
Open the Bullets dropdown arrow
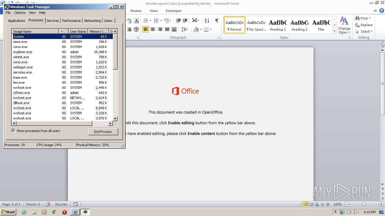point(151,21)
